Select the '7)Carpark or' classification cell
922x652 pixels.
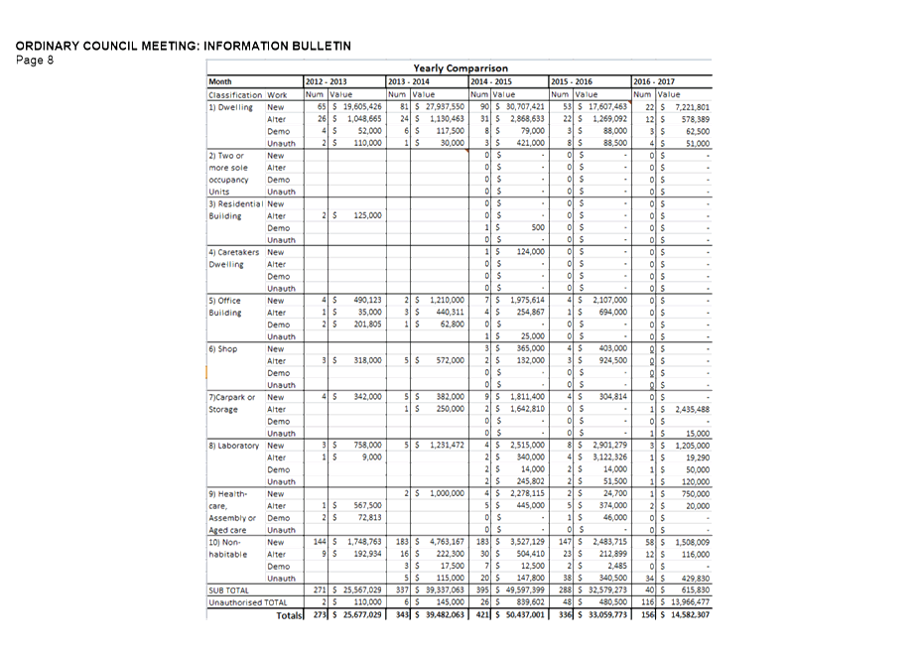click(x=231, y=397)
